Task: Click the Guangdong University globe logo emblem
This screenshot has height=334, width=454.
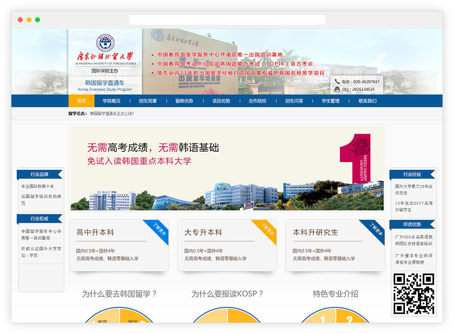Action: [105, 43]
